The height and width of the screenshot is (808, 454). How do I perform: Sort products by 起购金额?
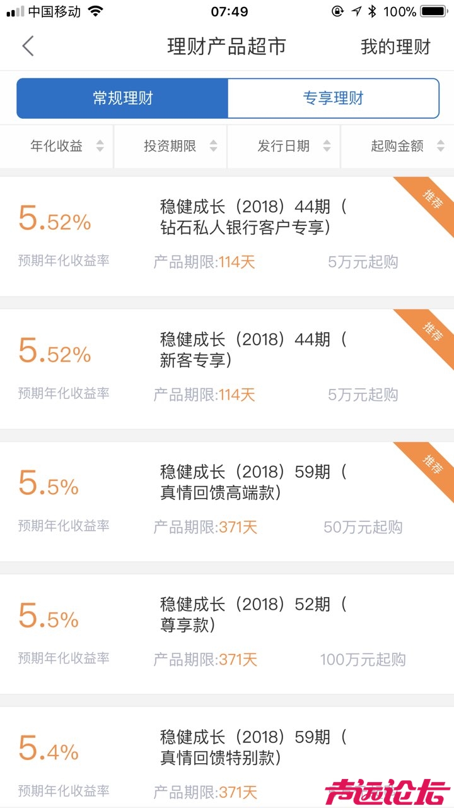coord(397,146)
